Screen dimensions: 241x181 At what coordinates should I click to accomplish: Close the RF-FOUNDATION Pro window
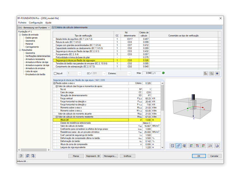(x=221, y=18)
